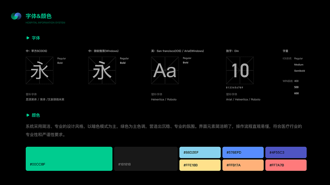The image size is (330, 185).
Task: Click the Aa English font preview
Action: point(165,70)
